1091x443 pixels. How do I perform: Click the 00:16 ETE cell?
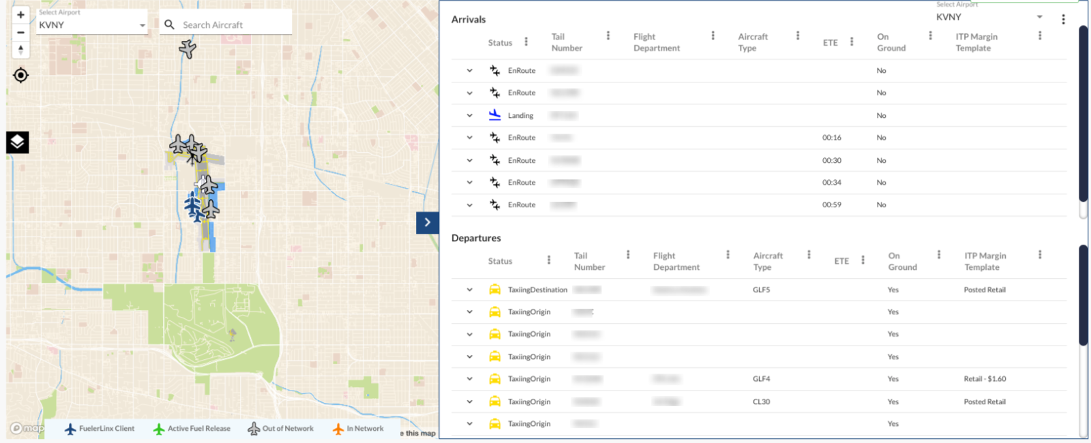(x=831, y=138)
